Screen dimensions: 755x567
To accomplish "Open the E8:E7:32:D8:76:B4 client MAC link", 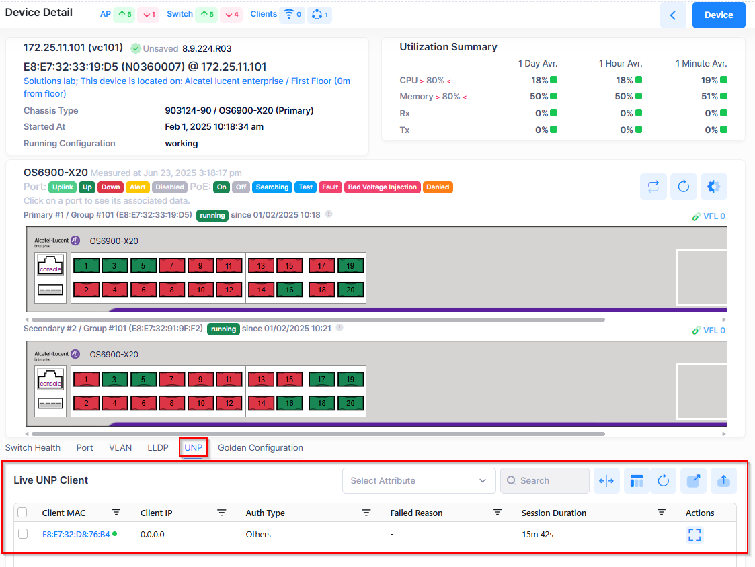I will coord(75,535).
